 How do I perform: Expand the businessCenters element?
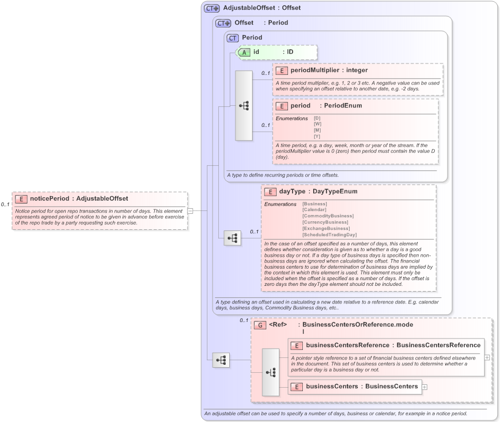[425, 387]
